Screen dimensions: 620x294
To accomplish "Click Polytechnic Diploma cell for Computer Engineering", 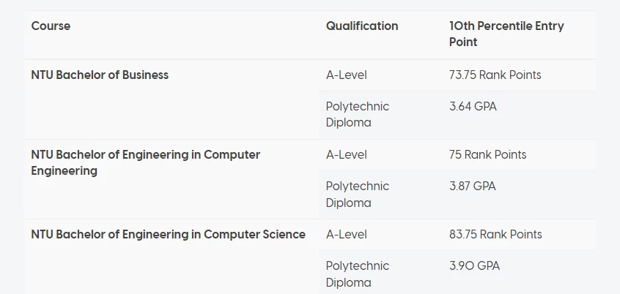I will tap(358, 194).
